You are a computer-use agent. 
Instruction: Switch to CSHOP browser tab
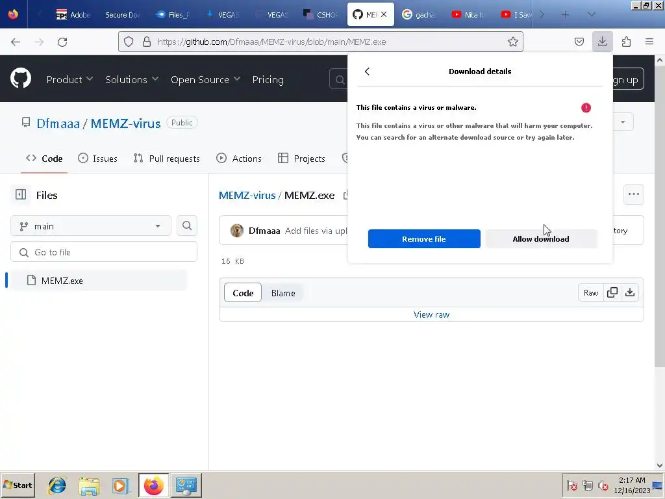click(x=321, y=14)
